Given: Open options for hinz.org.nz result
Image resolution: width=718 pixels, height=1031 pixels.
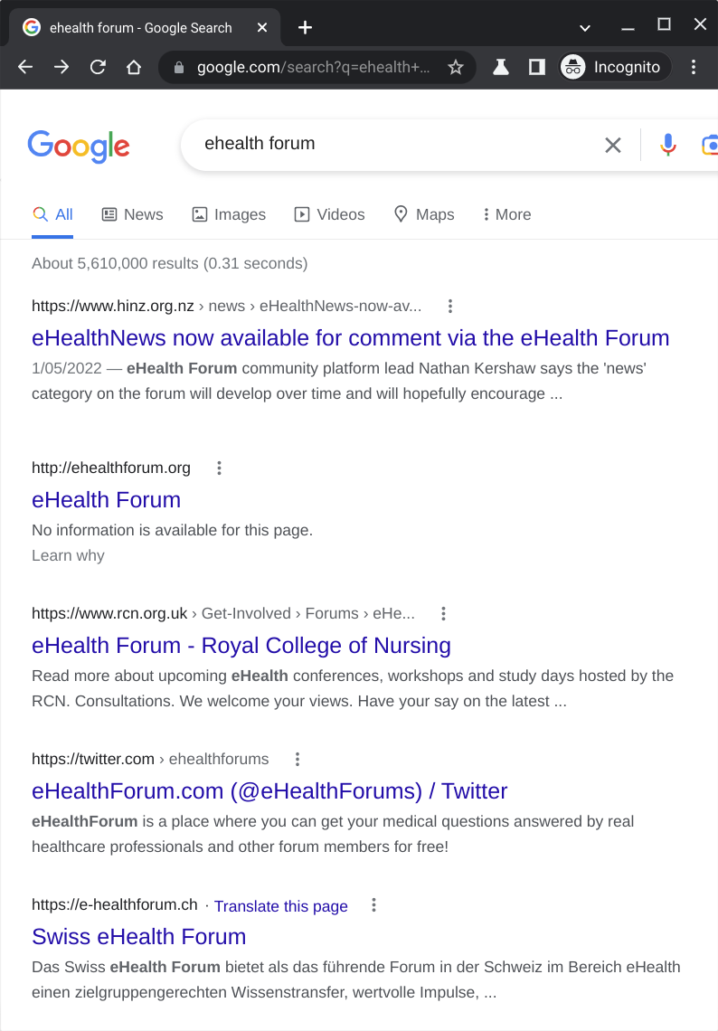Looking at the screenshot, I should (450, 306).
